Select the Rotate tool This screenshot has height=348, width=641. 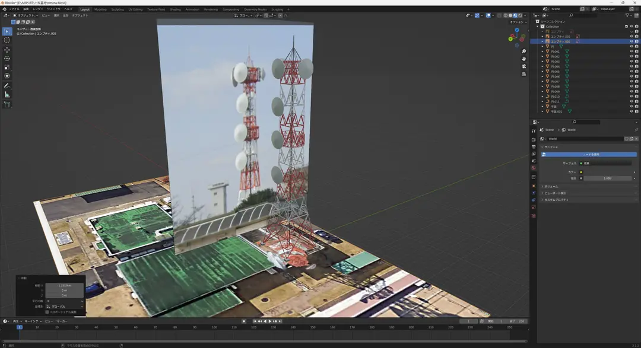[x=7, y=59]
